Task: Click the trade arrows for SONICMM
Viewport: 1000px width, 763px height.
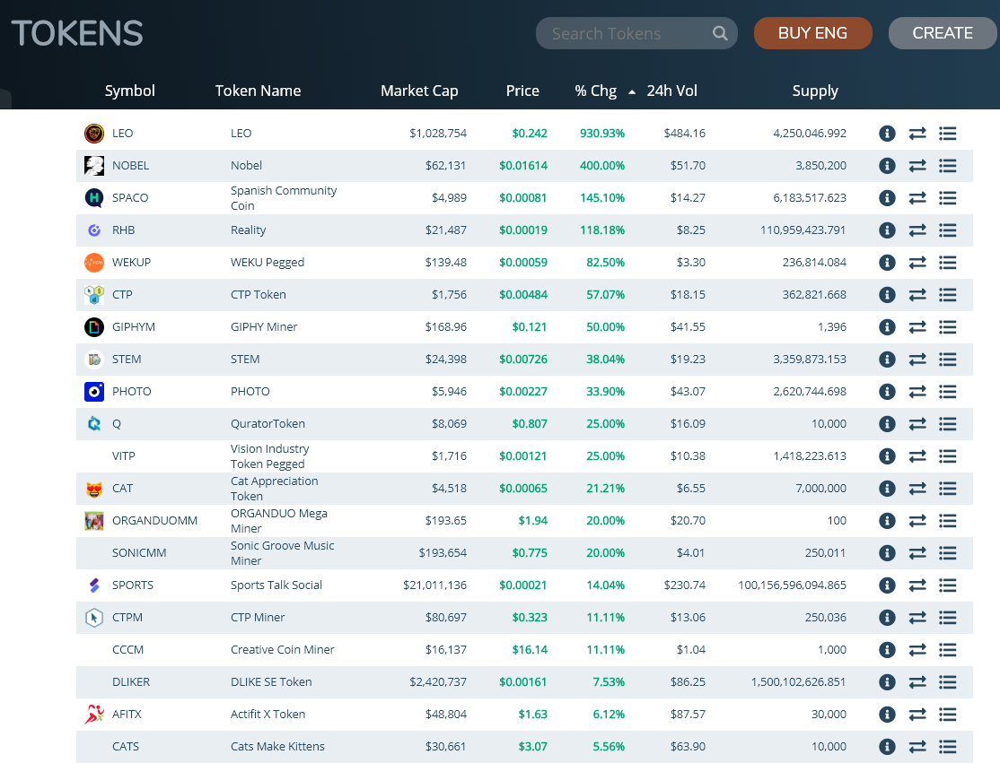Action: (917, 553)
